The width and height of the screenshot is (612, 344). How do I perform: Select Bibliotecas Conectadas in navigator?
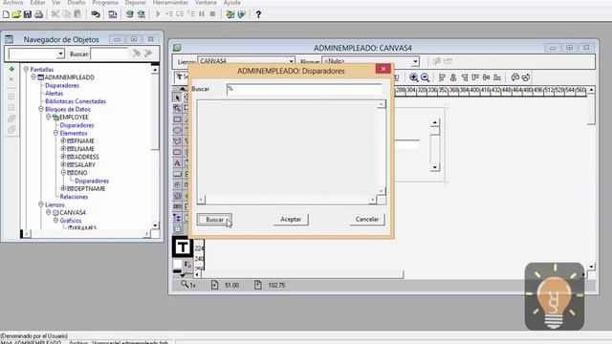[x=76, y=101]
